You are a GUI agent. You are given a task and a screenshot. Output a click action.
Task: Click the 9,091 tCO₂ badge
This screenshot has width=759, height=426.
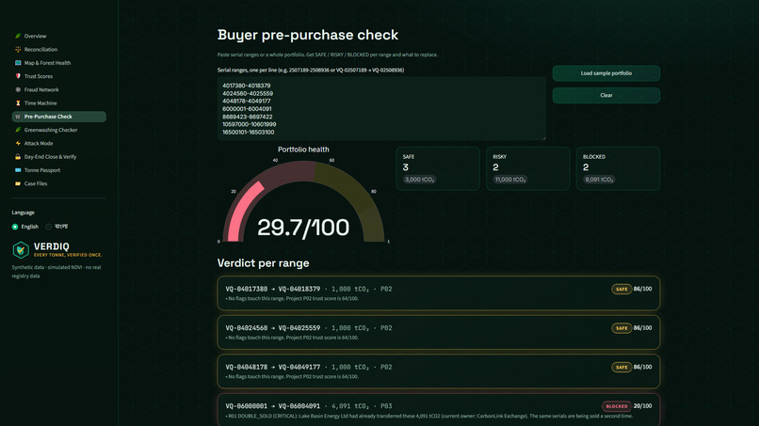tap(599, 180)
